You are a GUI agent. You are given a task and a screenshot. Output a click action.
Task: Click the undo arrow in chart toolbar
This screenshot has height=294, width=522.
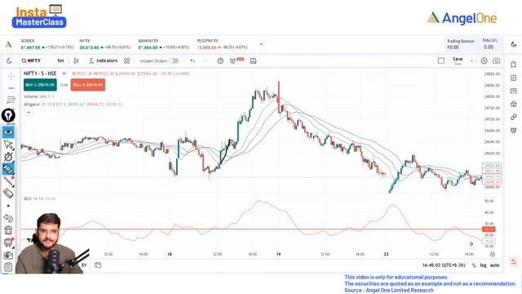[192, 60]
